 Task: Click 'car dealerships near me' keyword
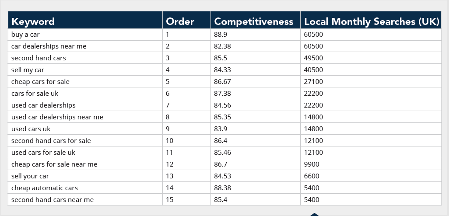(49, 46)
